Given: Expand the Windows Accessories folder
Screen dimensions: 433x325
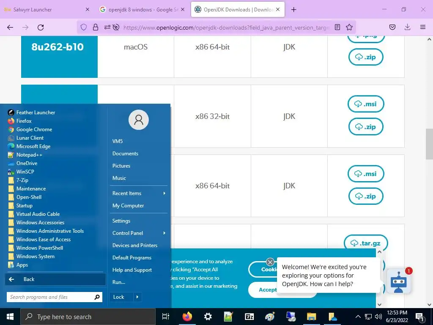Looking at the screenshot, I should tap(36, 223).
